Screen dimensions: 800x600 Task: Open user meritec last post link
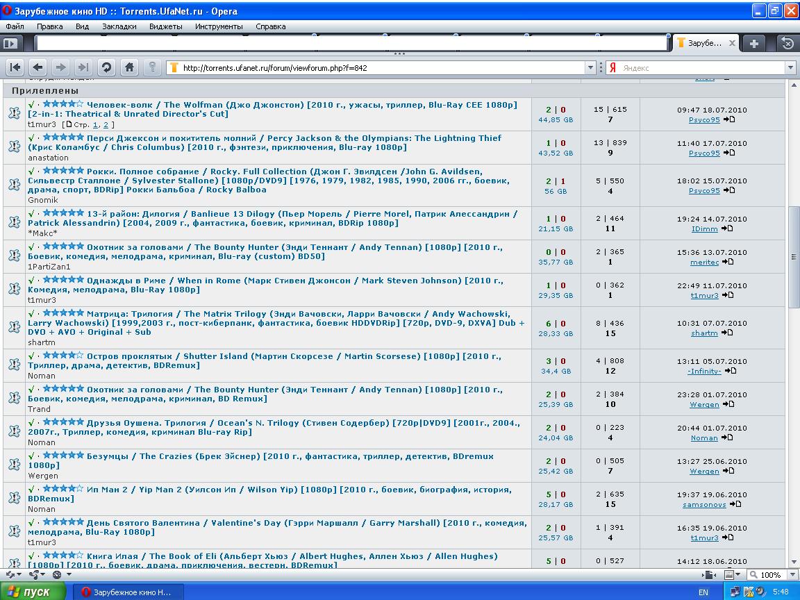(x=705, y=262)
